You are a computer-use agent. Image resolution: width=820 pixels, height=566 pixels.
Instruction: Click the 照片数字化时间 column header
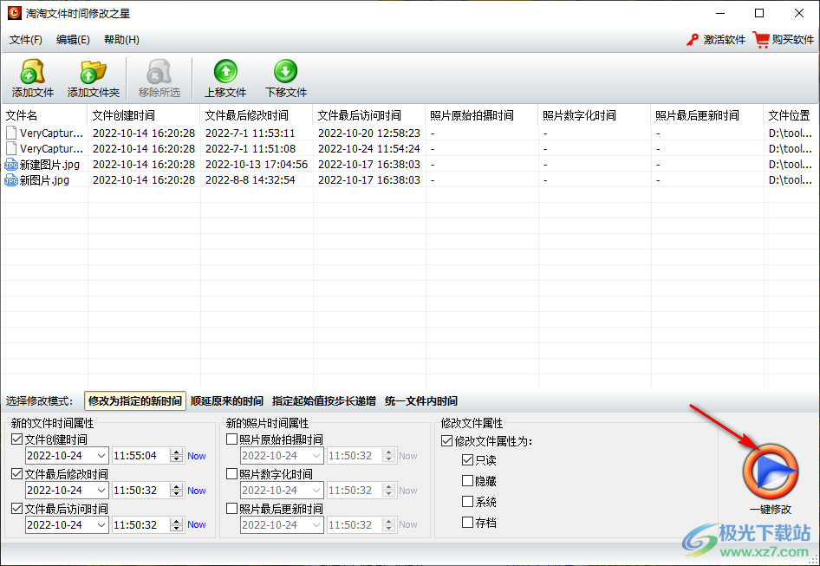point(595,115)
